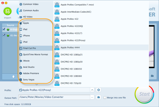Select the HD Video category icon

21,17
